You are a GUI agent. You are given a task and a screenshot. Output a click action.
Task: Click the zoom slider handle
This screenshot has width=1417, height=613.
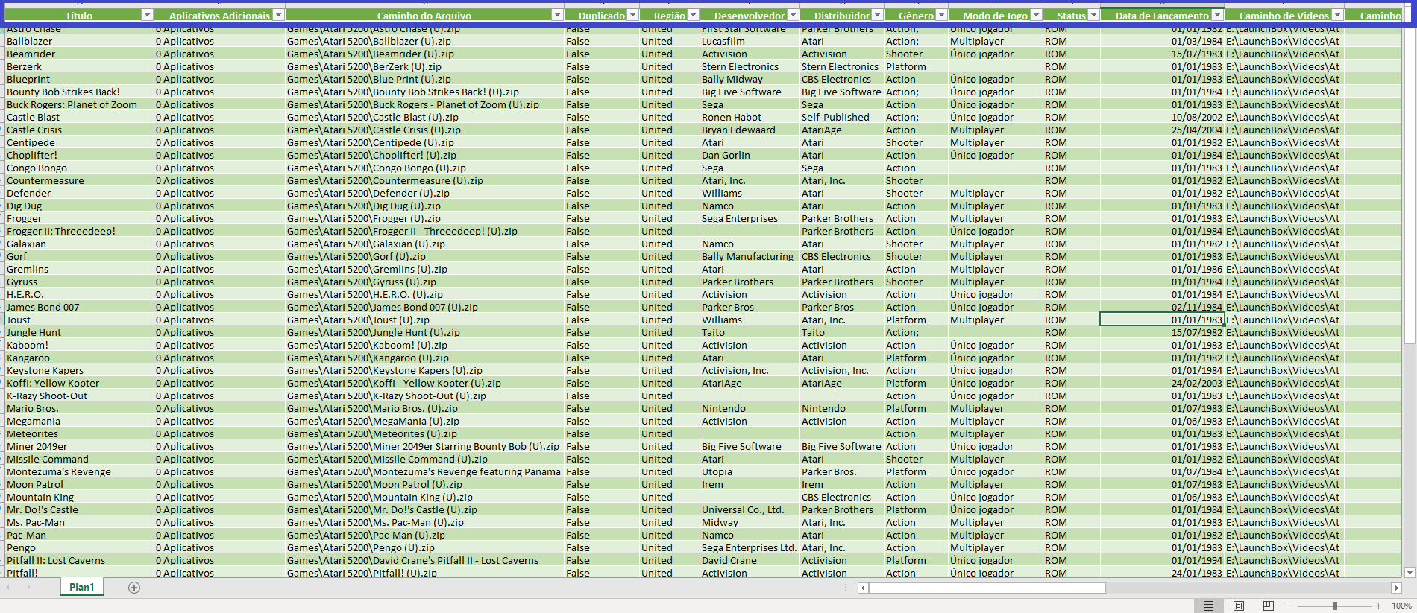tap(1335, 606)
